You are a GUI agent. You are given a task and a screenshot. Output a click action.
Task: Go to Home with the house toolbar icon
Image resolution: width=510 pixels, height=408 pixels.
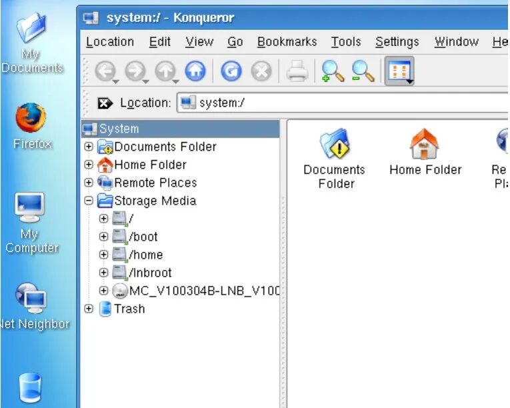pyautogui.click(x=195, y=71)
